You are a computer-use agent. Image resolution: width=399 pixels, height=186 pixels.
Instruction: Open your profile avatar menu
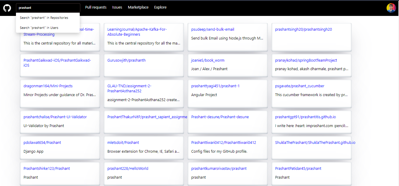coord(391,8)
